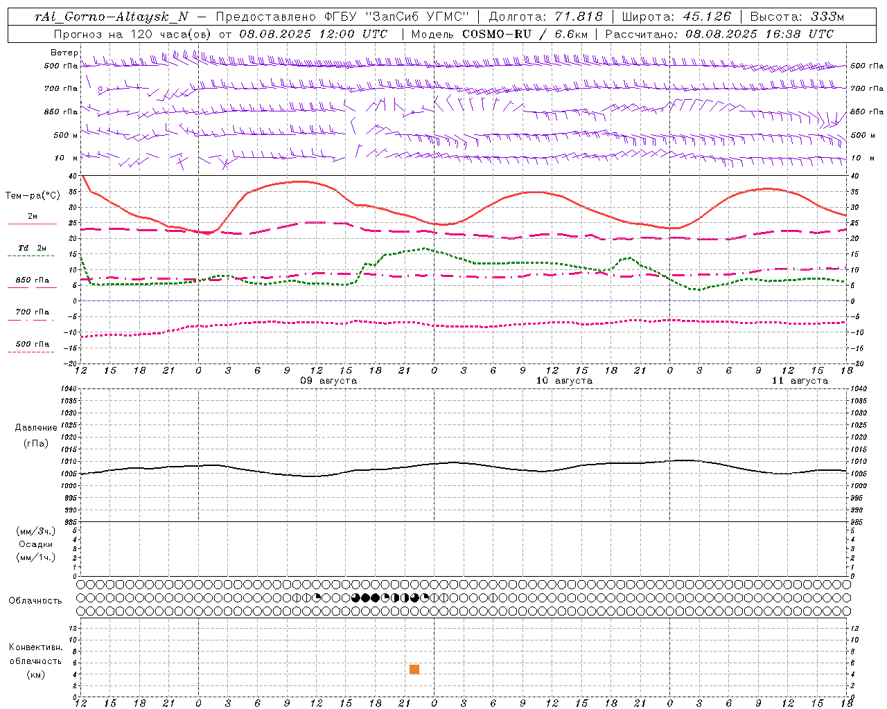Click the '(мм/1ч.)' precipitation unit label

(36, 557)
